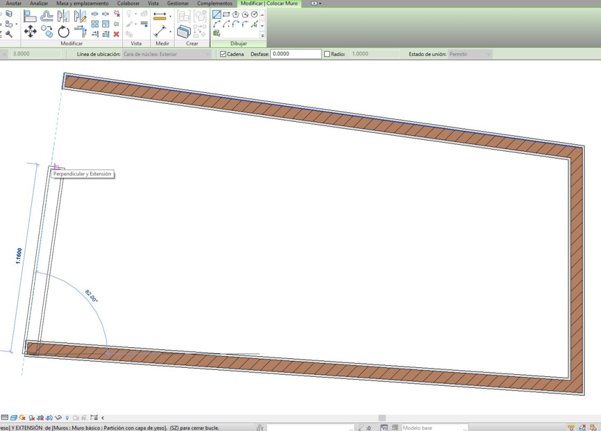Open the Línea de ubicación dropdown
This screenshot has width=601, height=431.
click(x=166, y=54)
